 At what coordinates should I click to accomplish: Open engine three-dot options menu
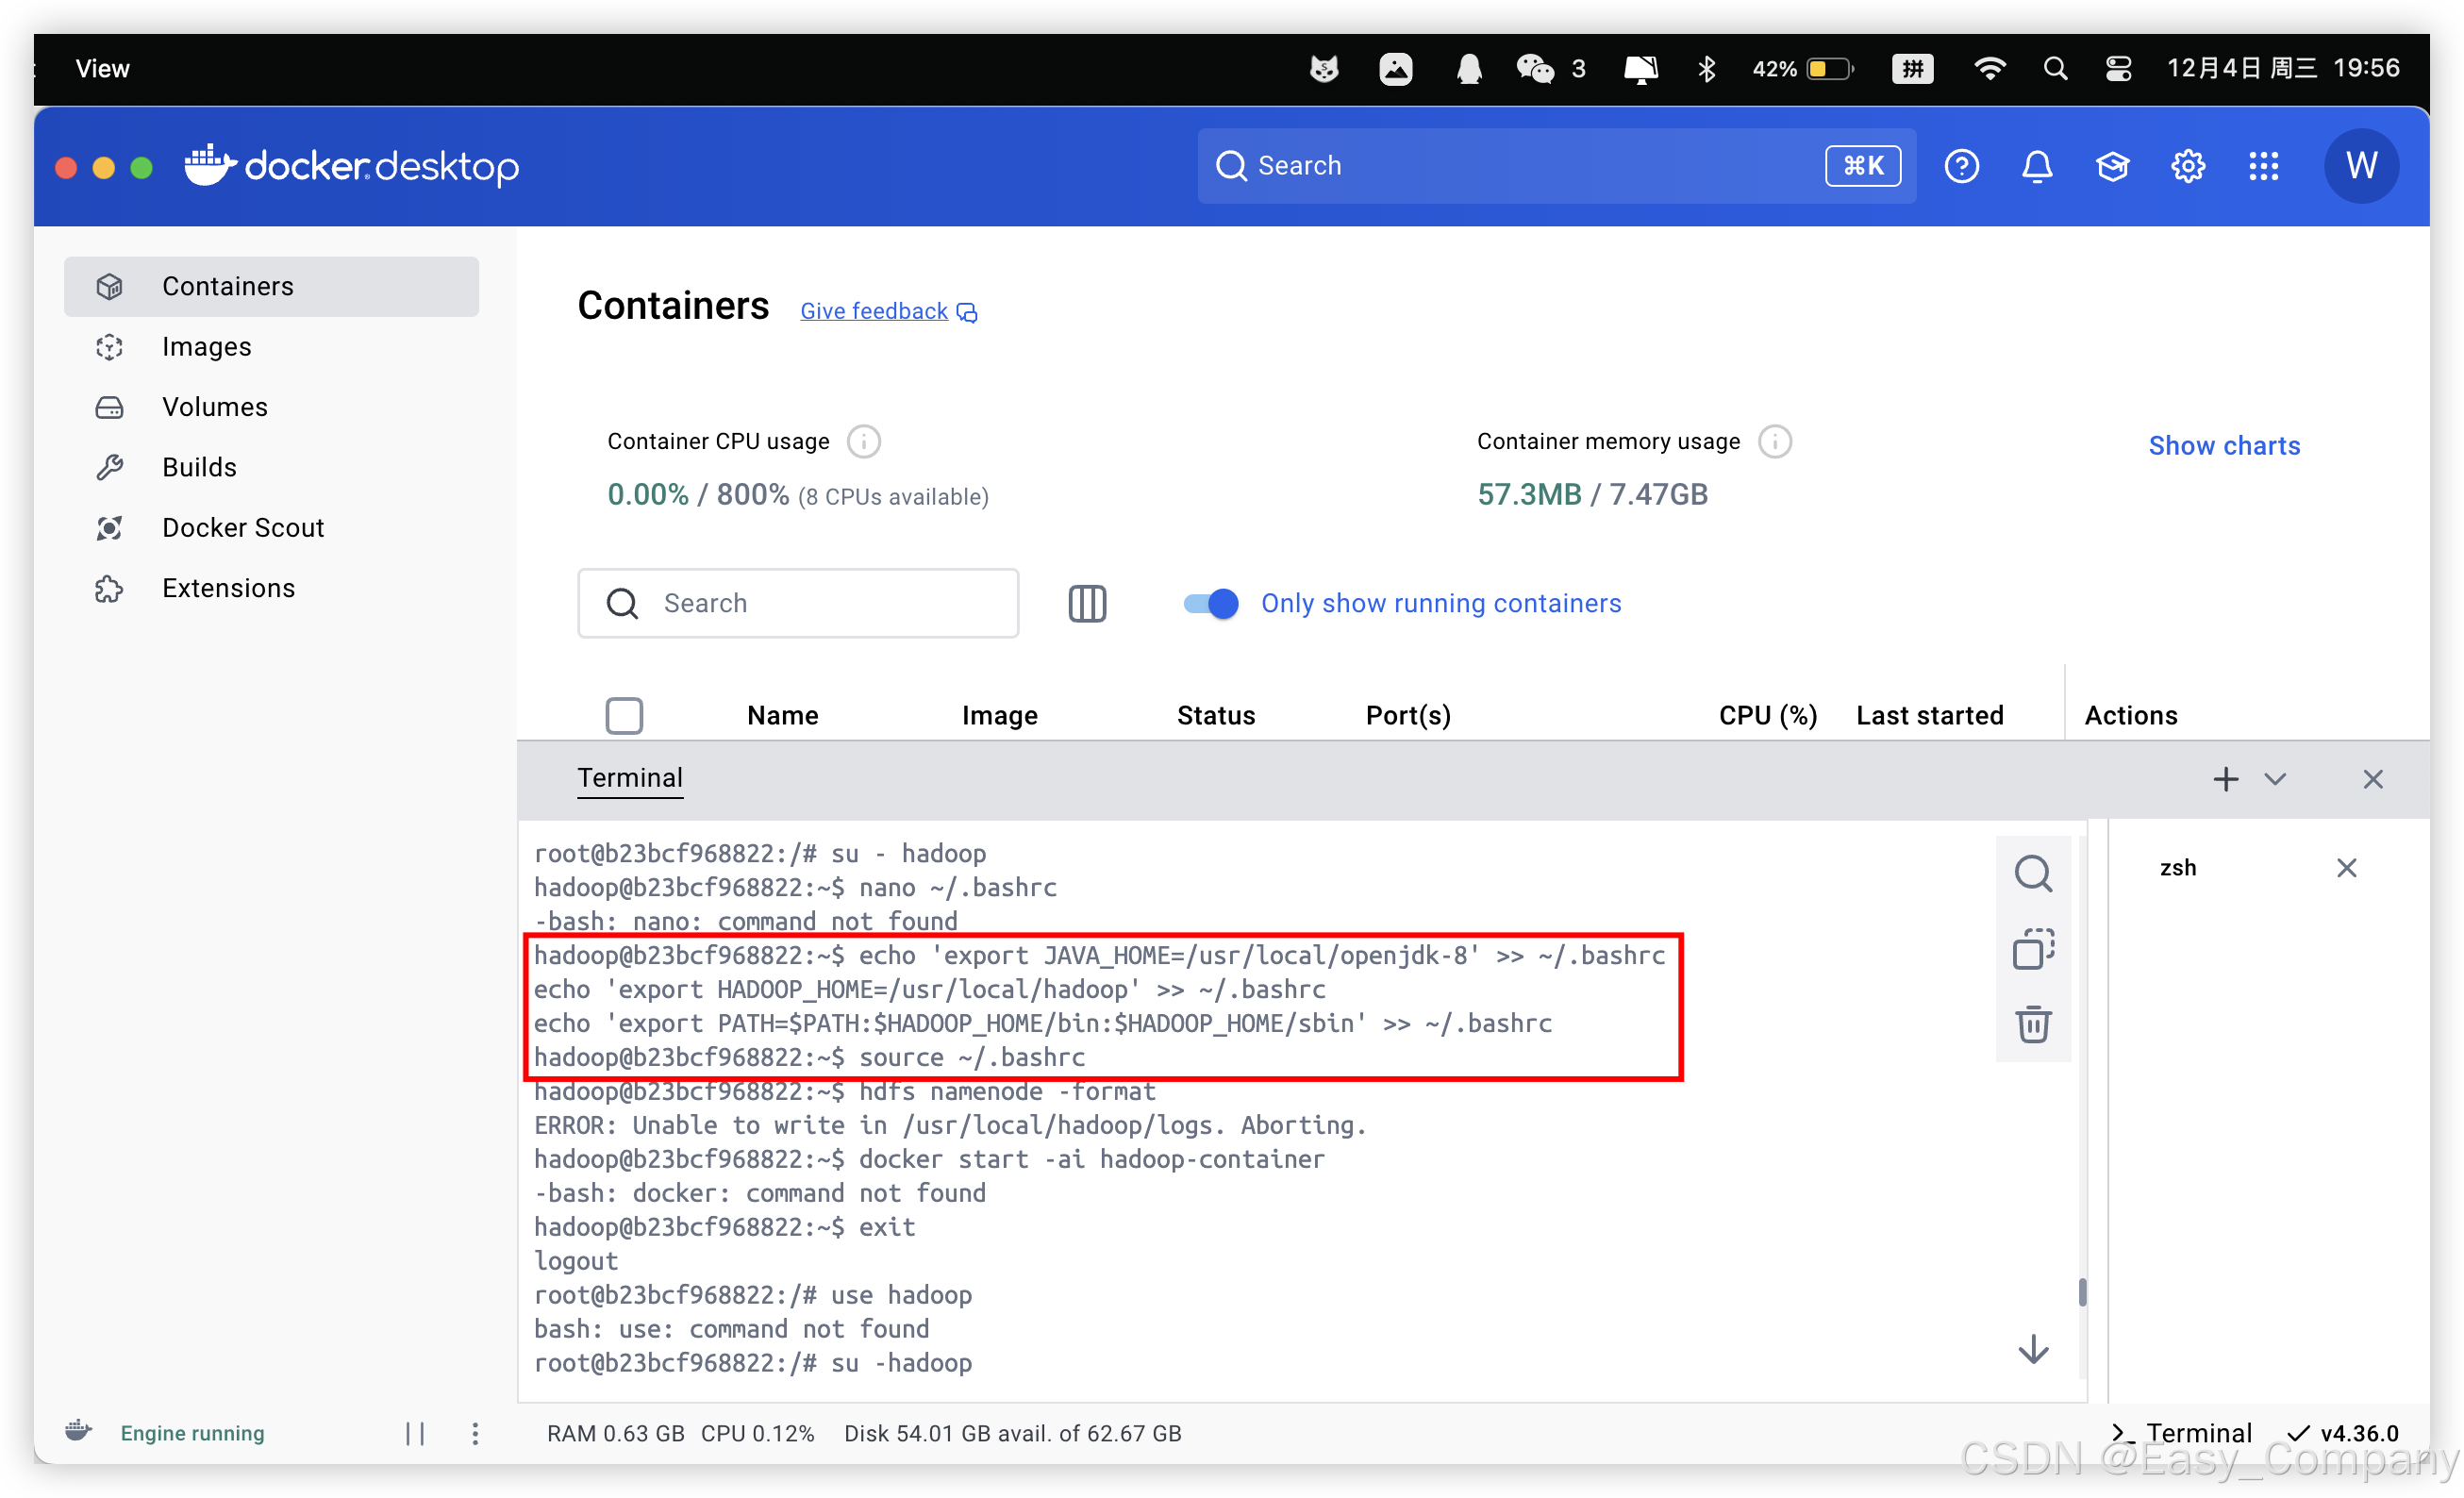475,1433
